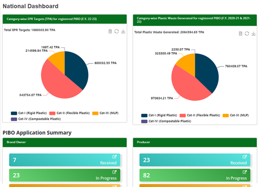Refresh the Plastic Waste Generated chart
259x187 pixels.
247,33
